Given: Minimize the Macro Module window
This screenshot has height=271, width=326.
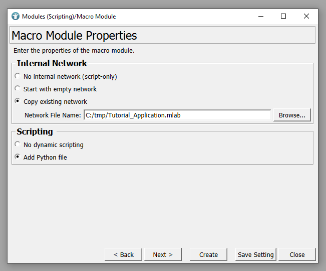Looking at the screenshot, I should 260,16.
